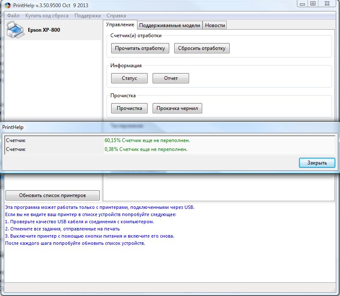
Task: Click the Прочистка group label
Action: [x=123, y=96]
